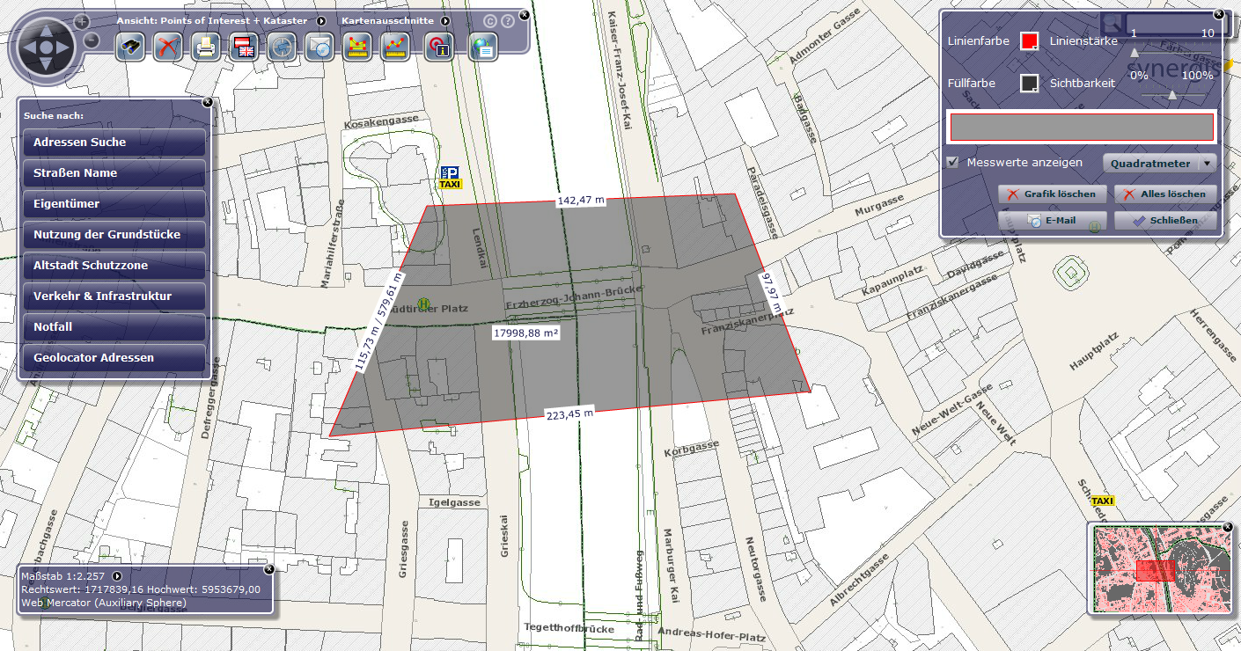The image size is (1241, 651).
Task: Click the red X clear tool icon
Action: (167, 47)
